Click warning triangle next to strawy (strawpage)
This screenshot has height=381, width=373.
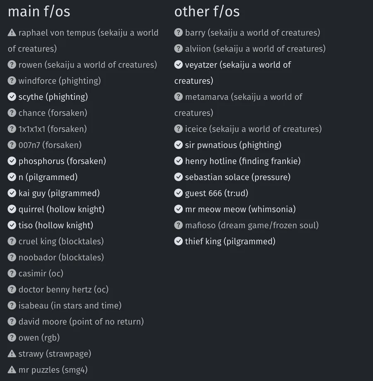[12, 354]
